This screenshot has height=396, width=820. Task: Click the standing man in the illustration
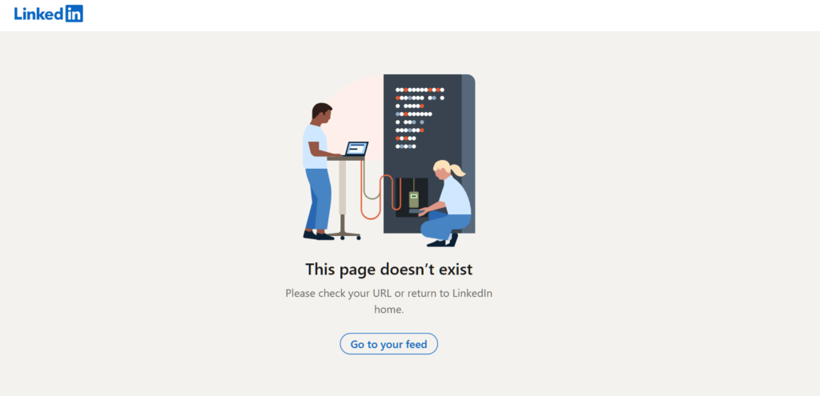pos(320,171)
